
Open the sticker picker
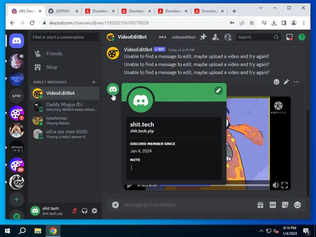click(x=285, y=205)
